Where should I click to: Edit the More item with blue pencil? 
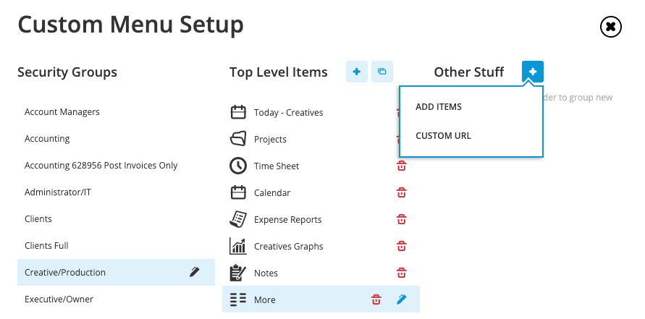pos(402,299)
